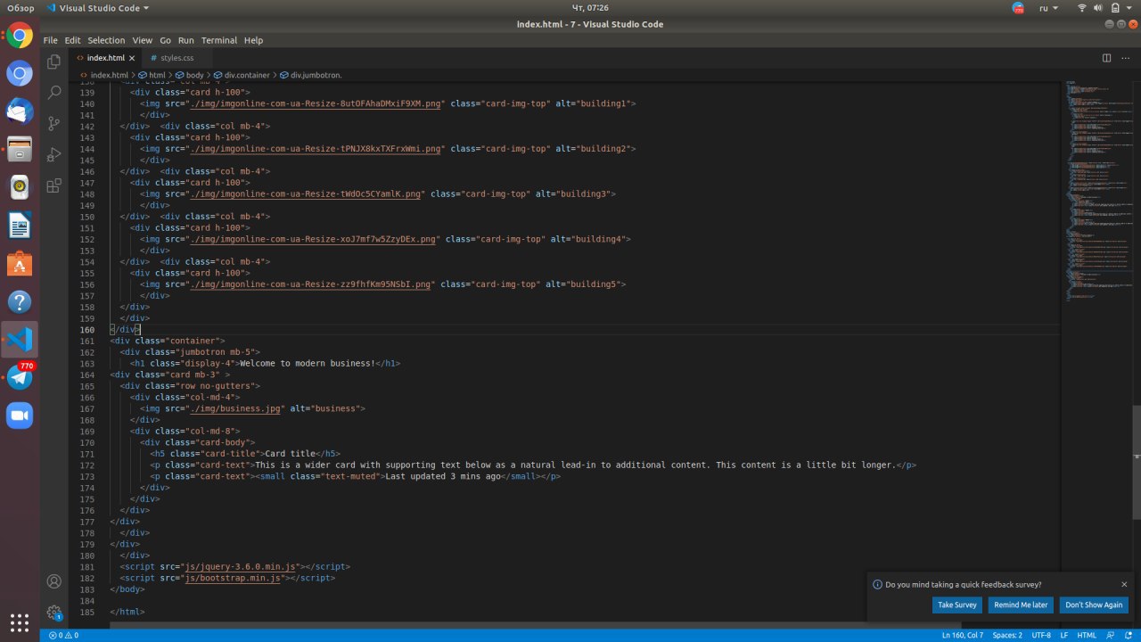1141x642 pixels.
Task: Open the Selection menu
Action: coord(106,40)
